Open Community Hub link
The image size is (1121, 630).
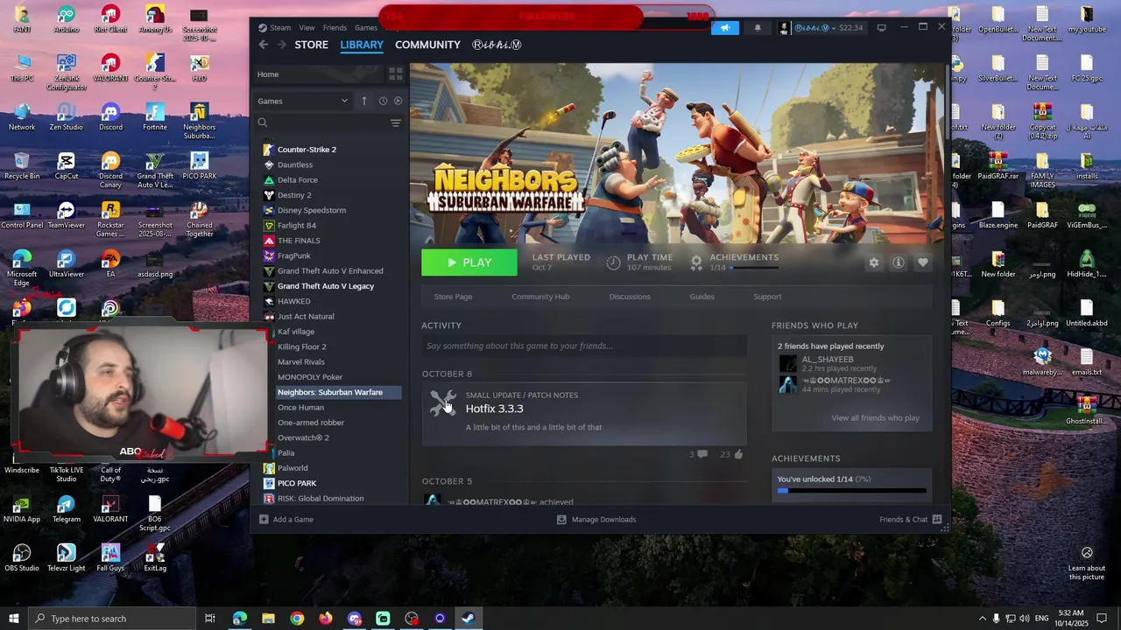pos(540,297)
